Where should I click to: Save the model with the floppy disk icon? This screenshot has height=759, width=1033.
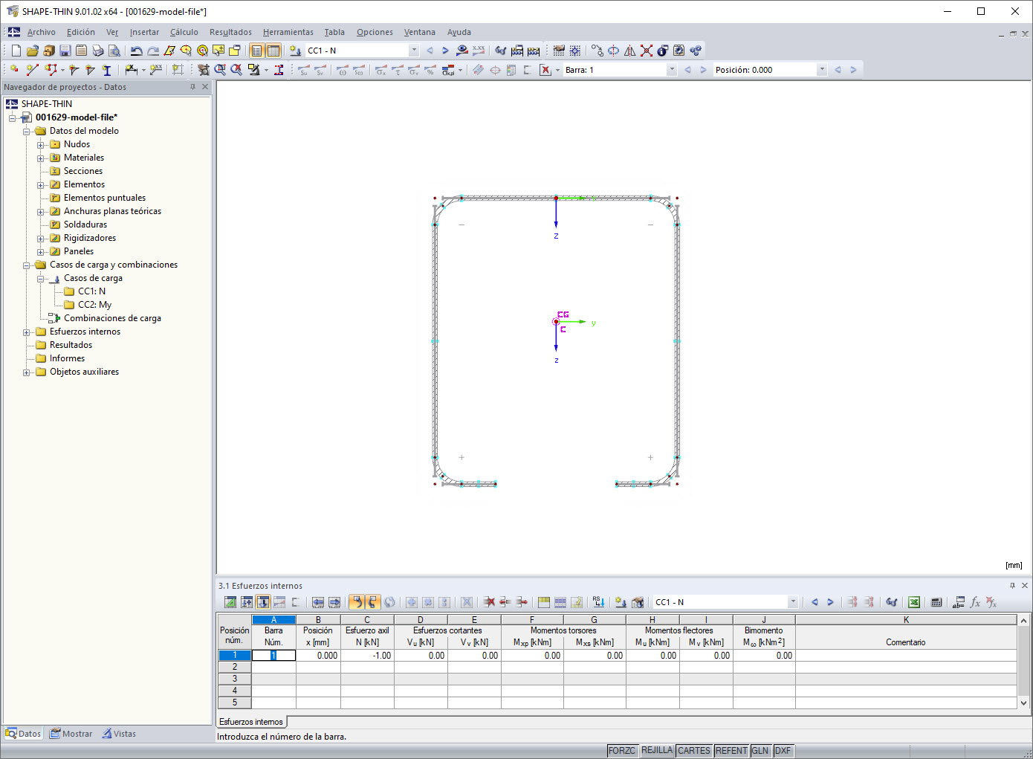pos(65,51)
